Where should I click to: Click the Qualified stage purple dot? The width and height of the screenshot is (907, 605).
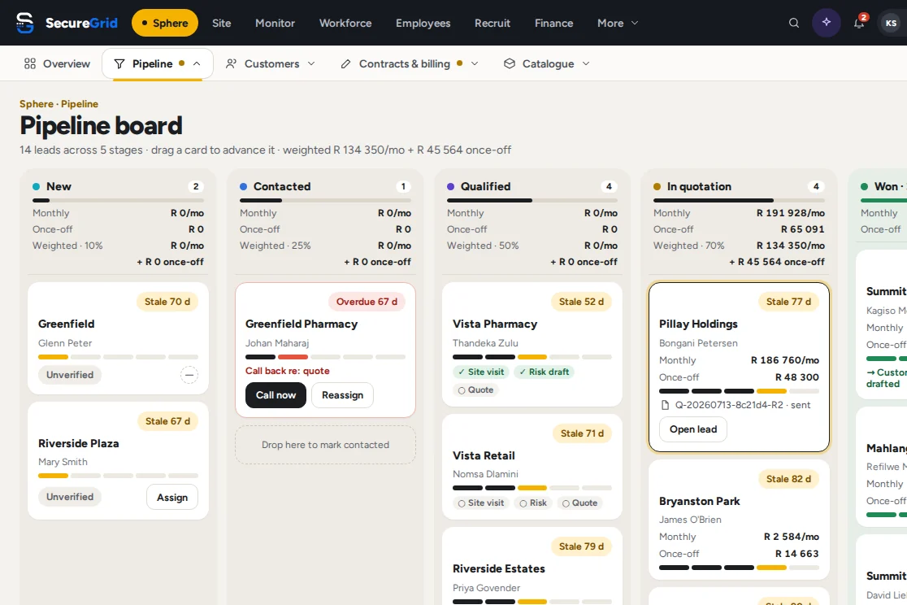[x=450, y=186]
